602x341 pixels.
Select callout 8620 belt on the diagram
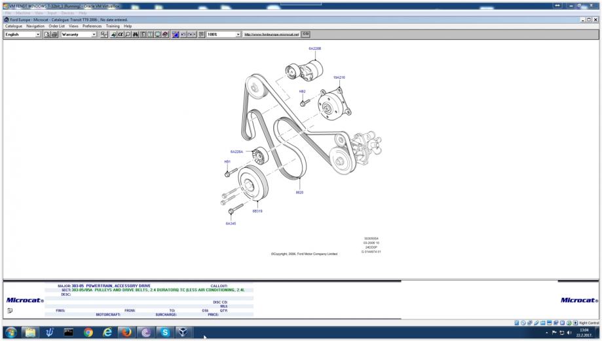point(299,193)
